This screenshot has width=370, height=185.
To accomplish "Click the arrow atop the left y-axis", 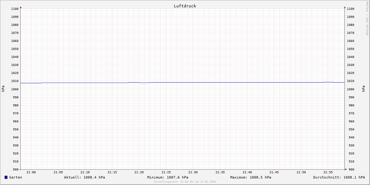I will click(x=21, y=7).
